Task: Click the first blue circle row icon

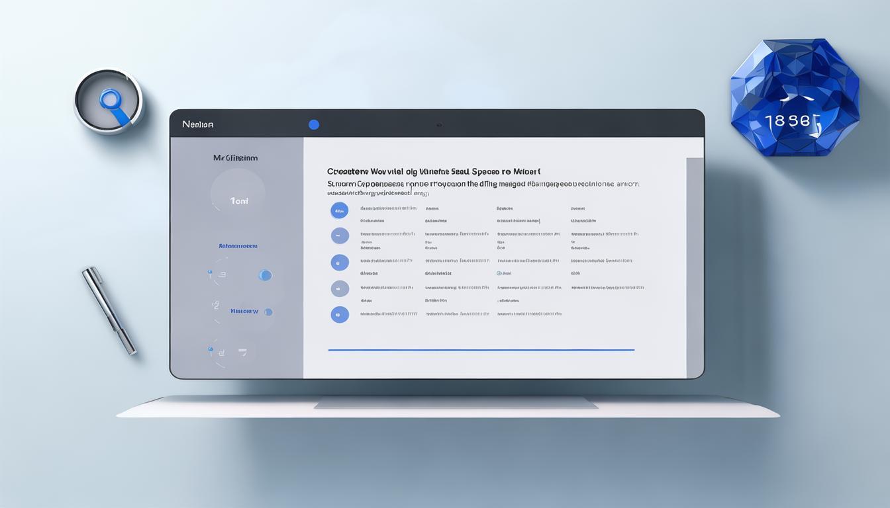Action: (x=339, y=210)
